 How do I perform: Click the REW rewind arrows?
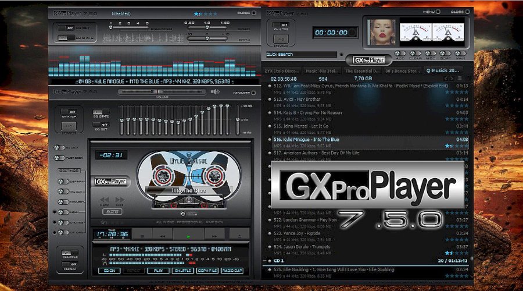click(x=105, y=200)
